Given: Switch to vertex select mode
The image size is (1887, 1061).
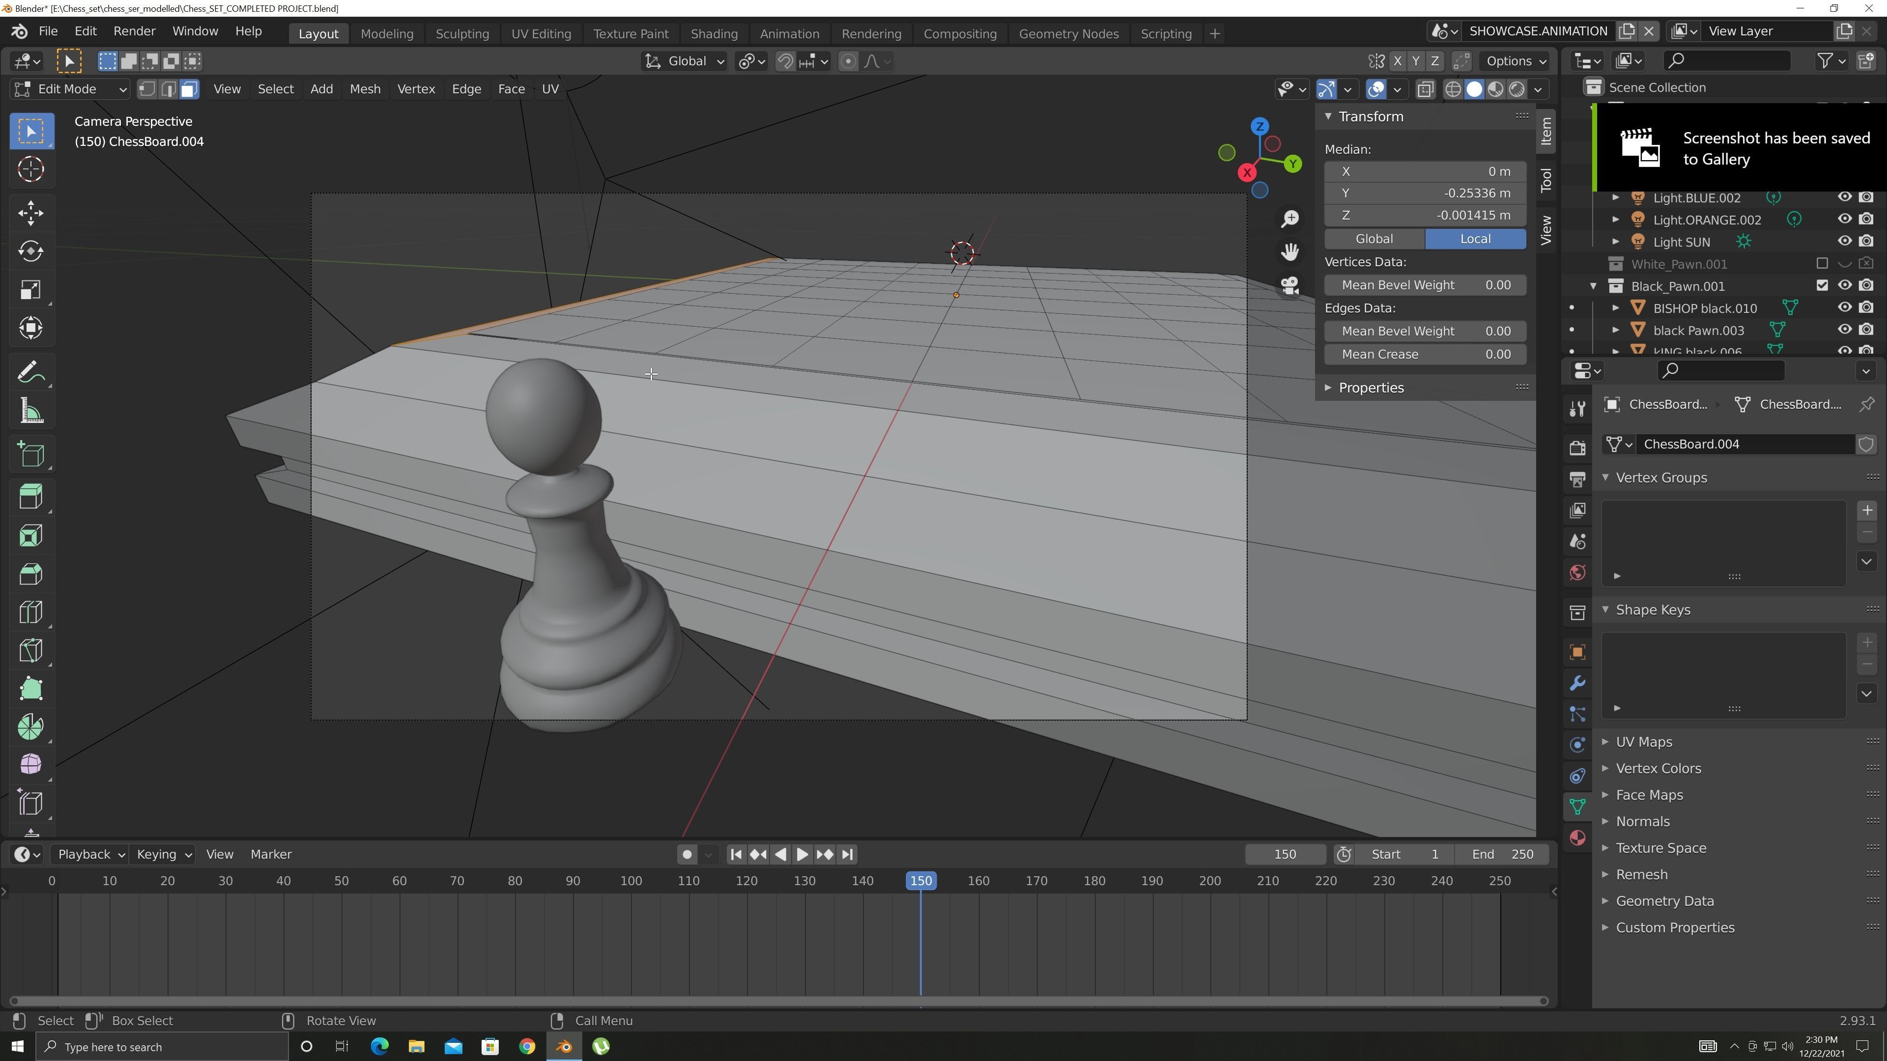Looking at the screenshot, I should point(147,89).
